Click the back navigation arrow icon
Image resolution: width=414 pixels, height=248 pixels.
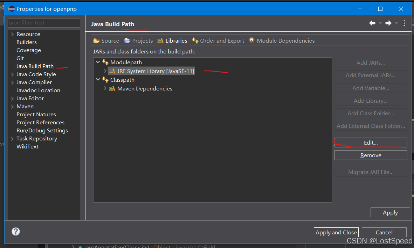(372, 23)
